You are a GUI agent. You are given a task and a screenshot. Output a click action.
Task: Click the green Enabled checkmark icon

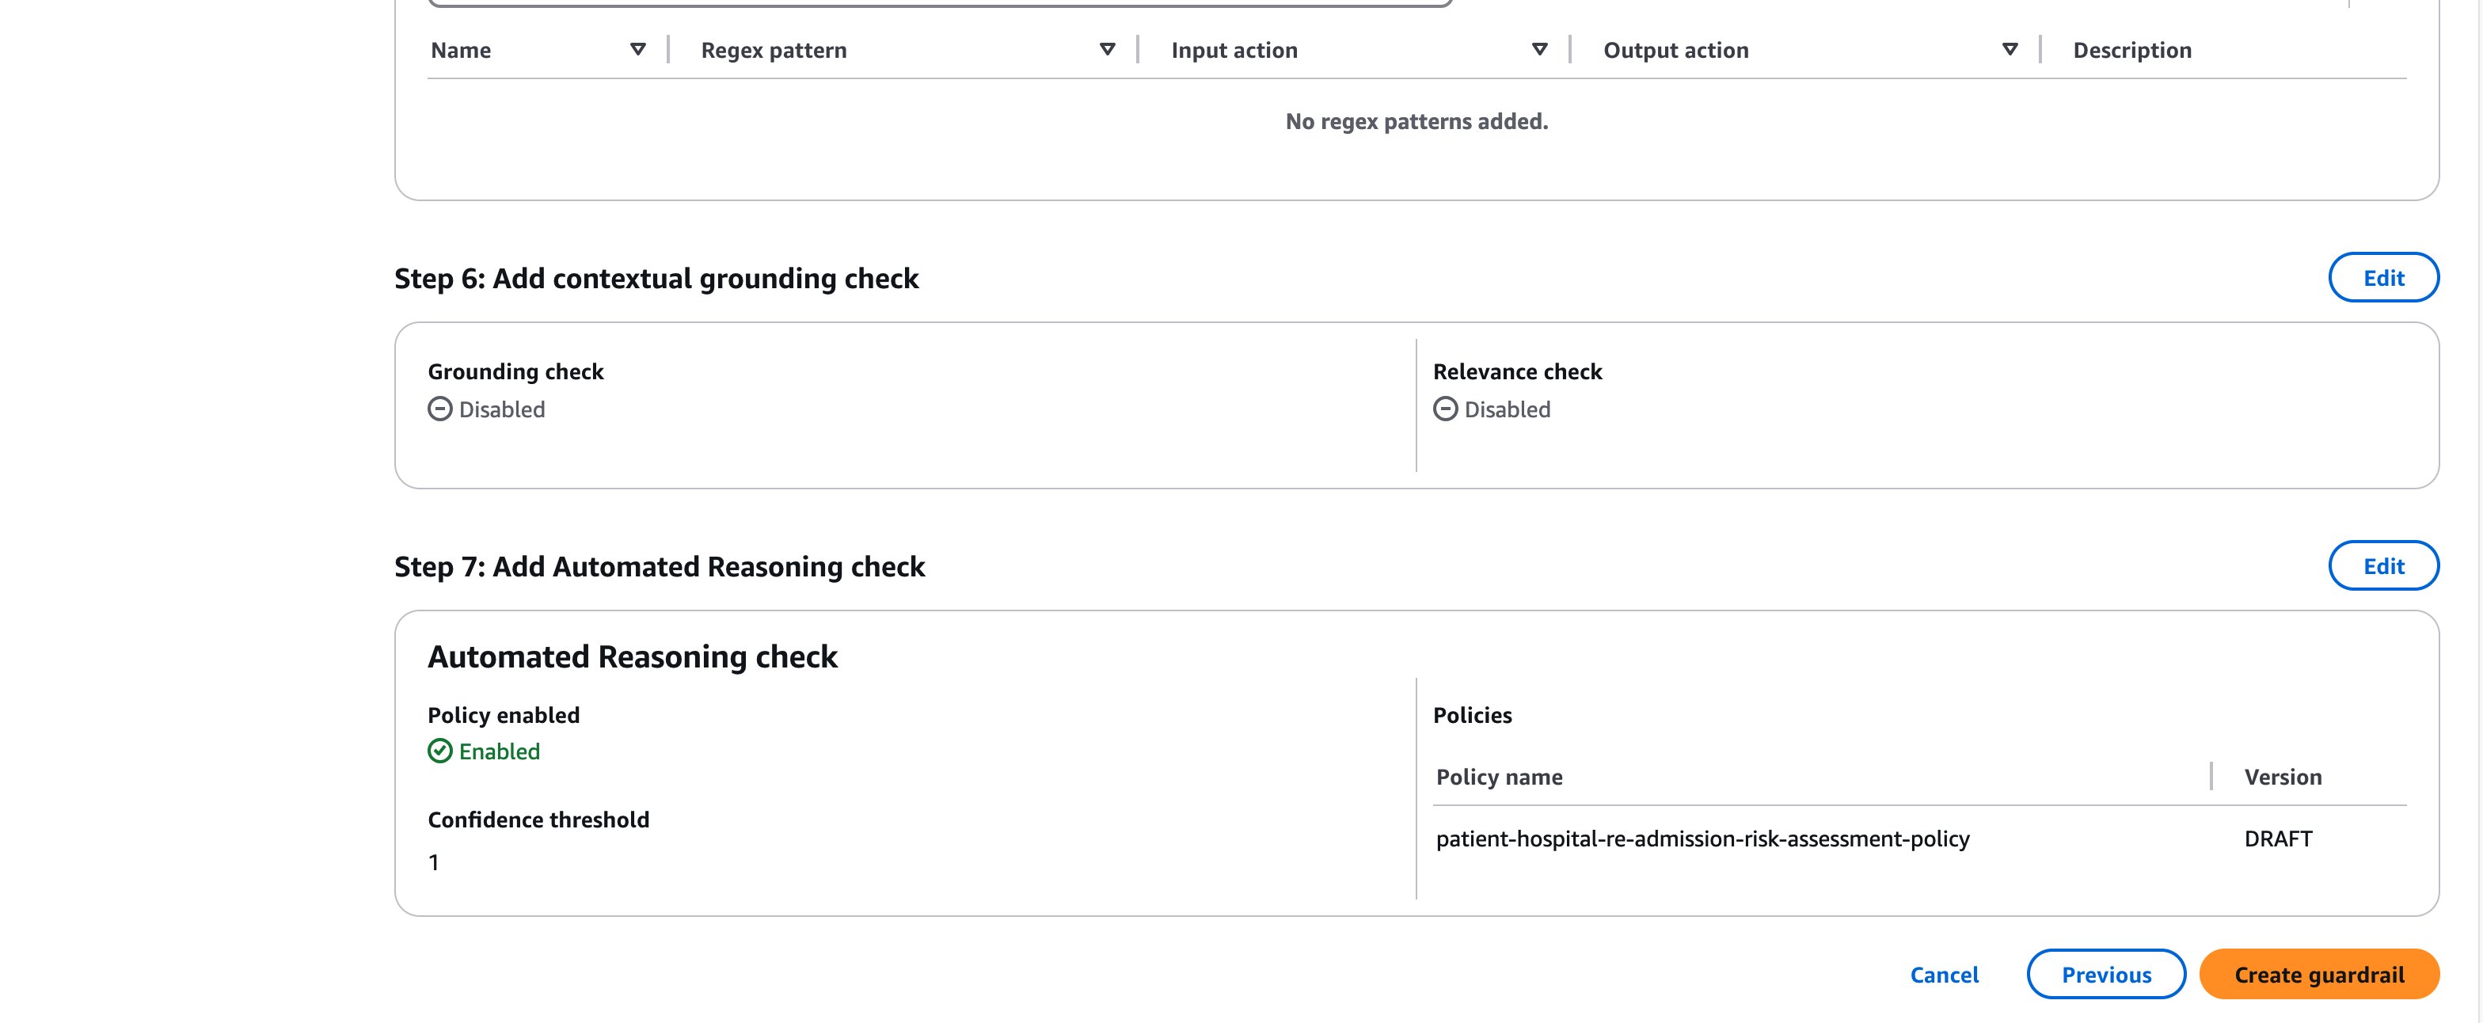439,751
